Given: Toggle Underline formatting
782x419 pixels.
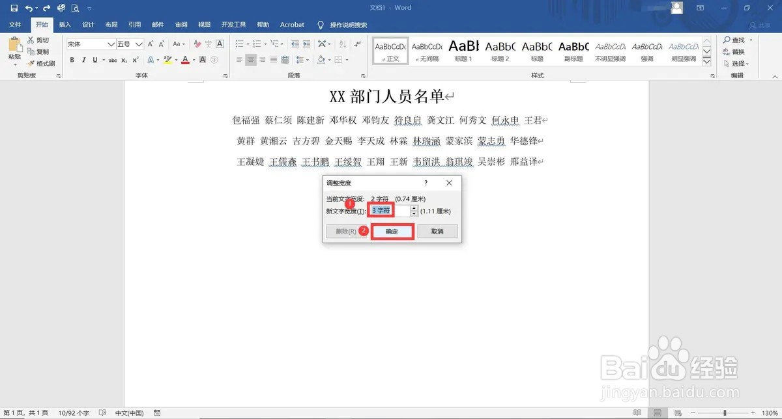Looking at the screenshot, I should 95,60.
